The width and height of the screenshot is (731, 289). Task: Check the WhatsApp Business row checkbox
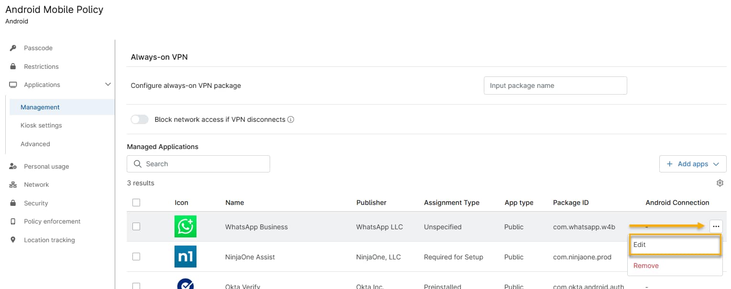tap(136, 226)
